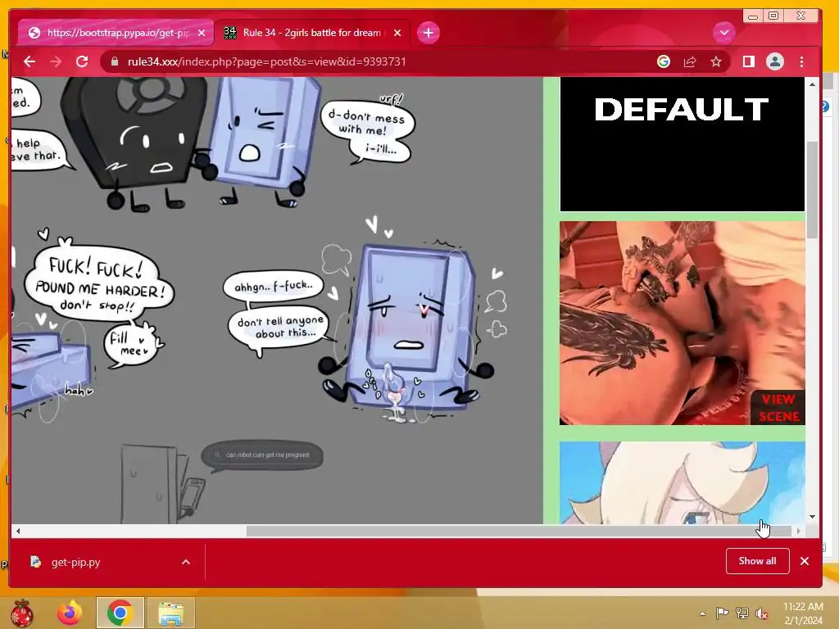Screen dimensions: 839x629
Task: Expand options chevron for get-pip.py download
Action: pyautogui.click(x=186, y=562)
